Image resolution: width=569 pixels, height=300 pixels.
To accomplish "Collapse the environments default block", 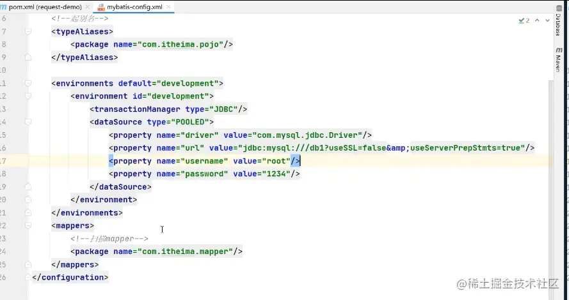I will click(28, 84).
